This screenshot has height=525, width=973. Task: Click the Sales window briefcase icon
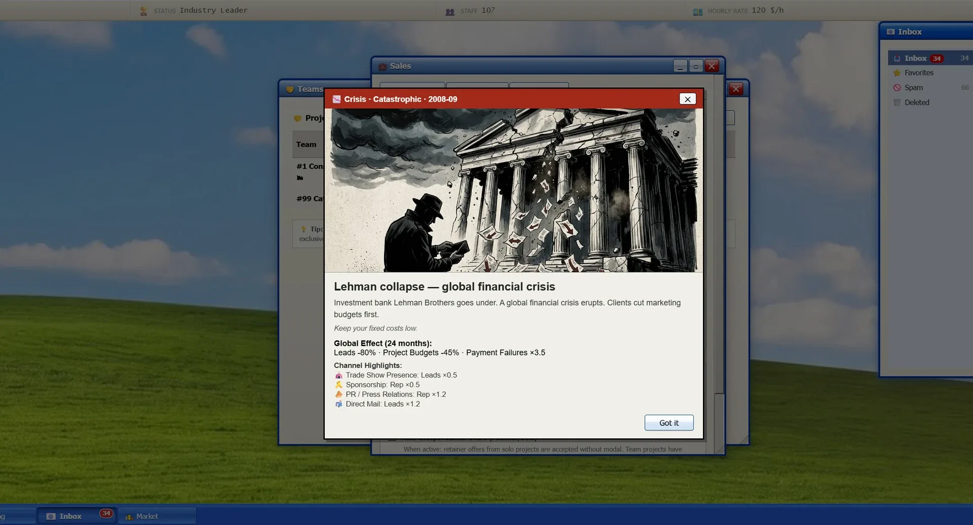pyautogui.click(x=383, y=66)
